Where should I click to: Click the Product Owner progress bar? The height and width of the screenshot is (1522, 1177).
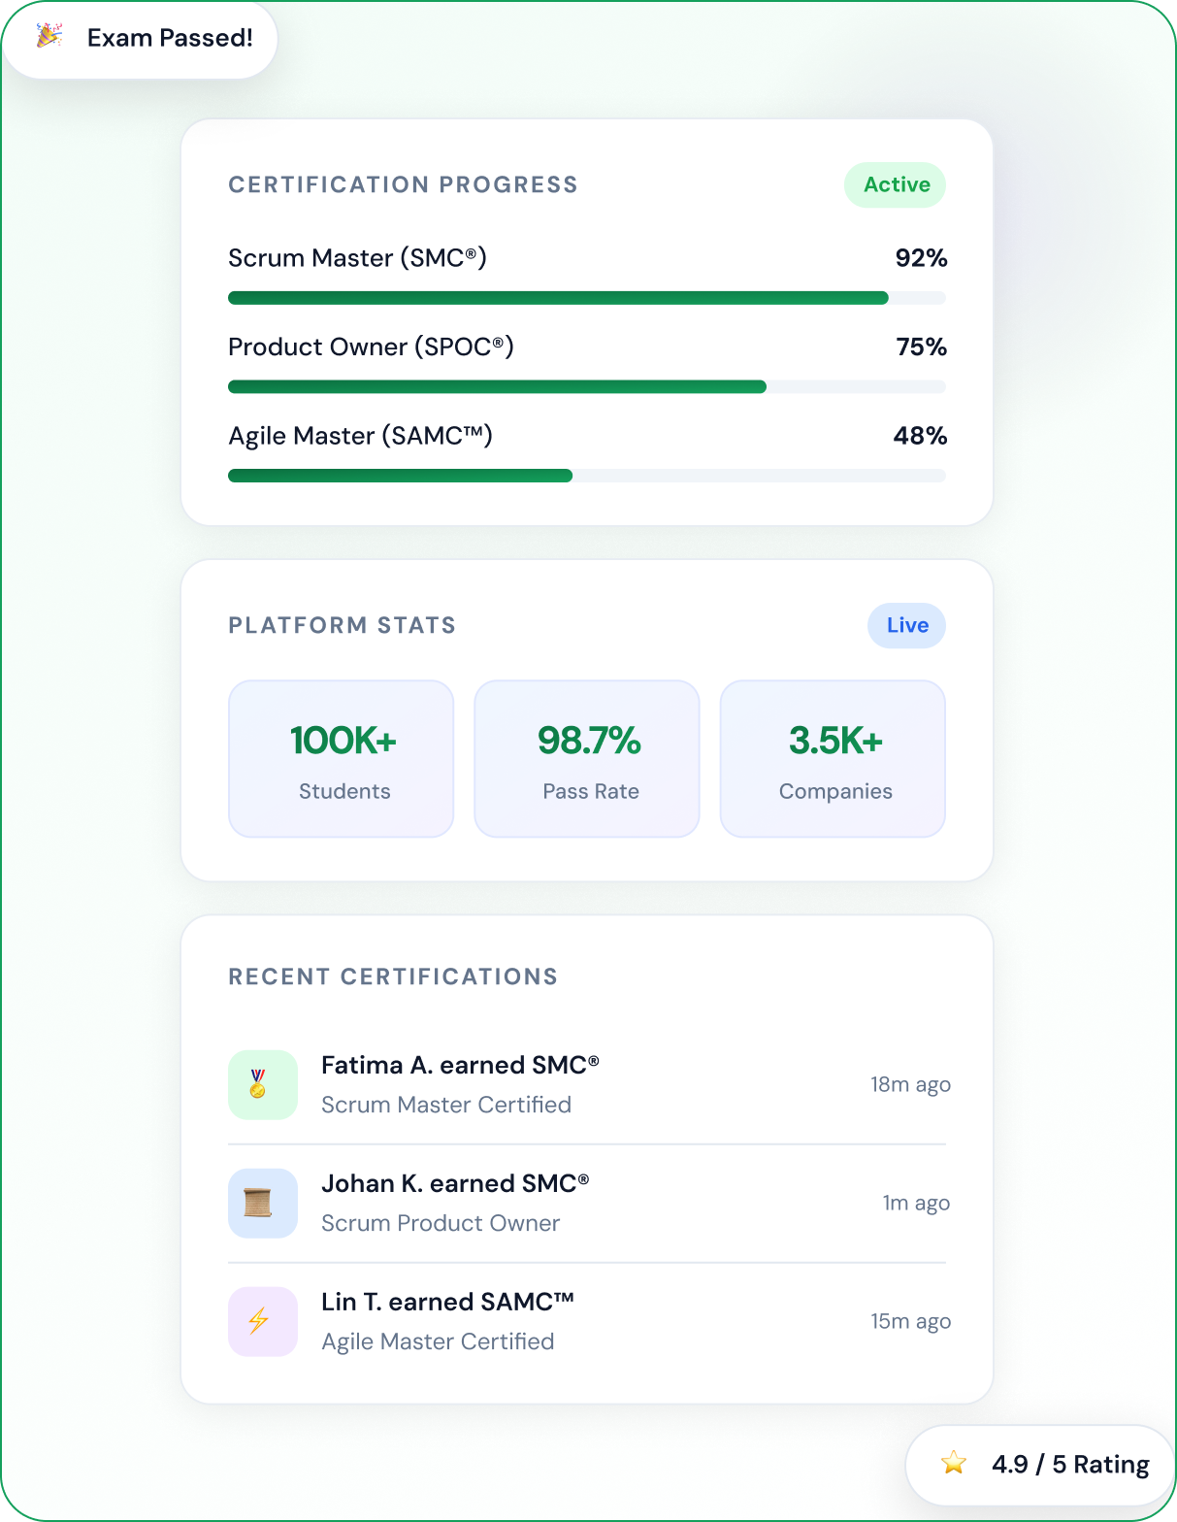point(586,386)
